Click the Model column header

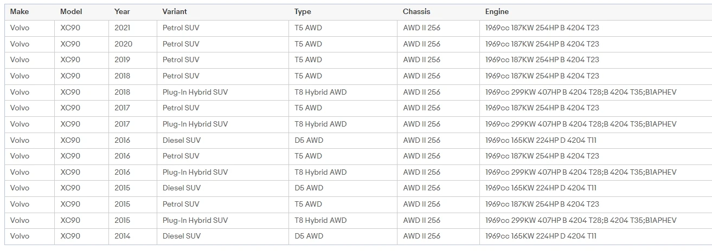(71, 12)
